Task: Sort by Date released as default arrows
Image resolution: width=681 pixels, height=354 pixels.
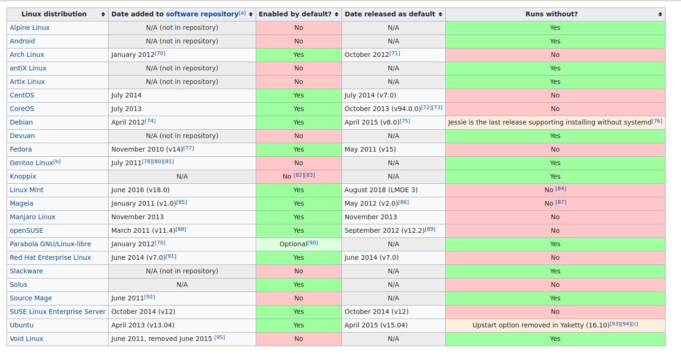Action: (441, 14)
